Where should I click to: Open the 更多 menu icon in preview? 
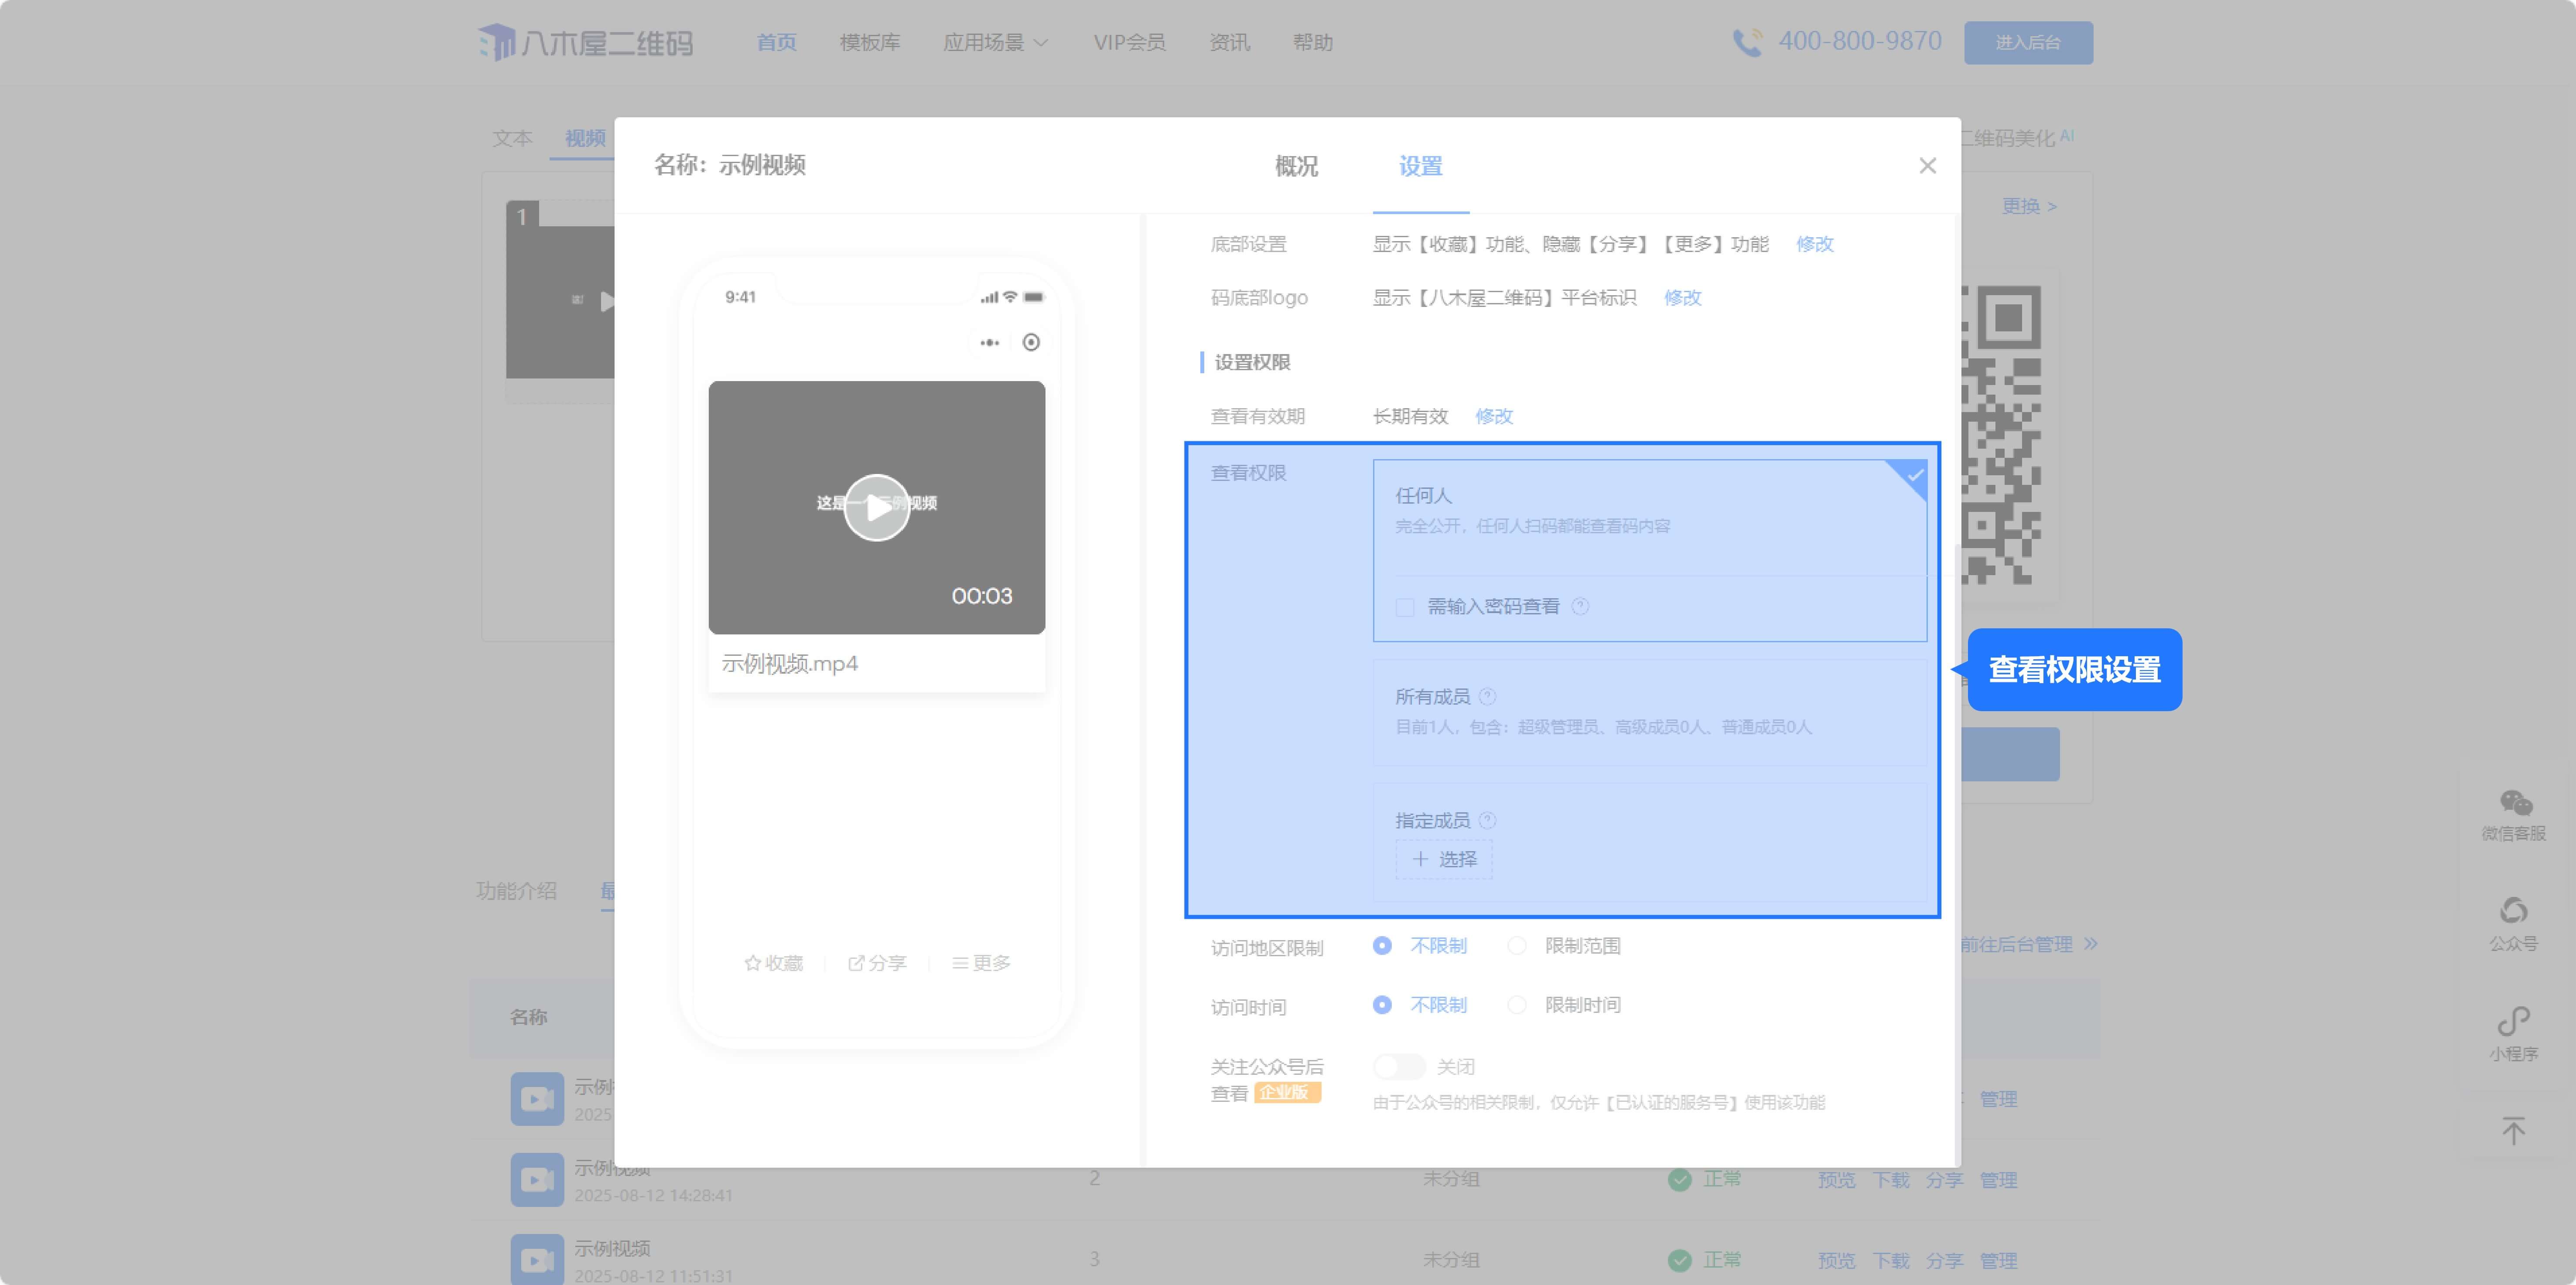[x=960, y=963]
